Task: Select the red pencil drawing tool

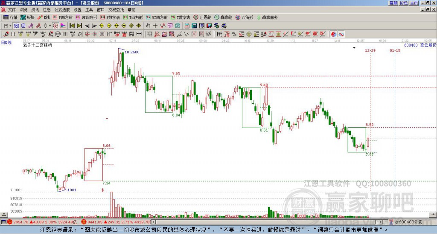Action: [6, 34]
